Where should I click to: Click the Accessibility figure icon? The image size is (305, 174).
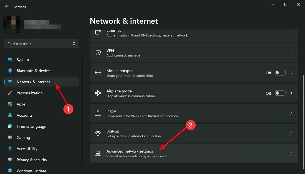10,149
